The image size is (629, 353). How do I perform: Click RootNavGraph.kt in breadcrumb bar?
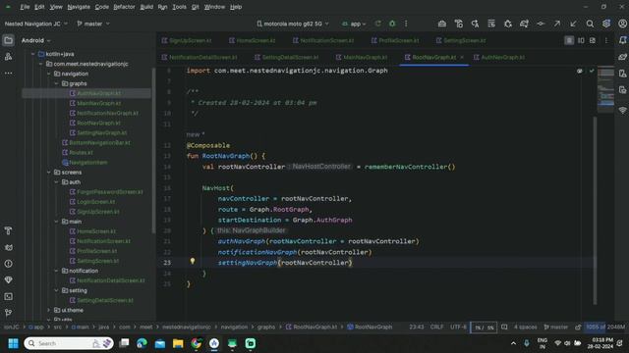pyautogui.click(x=312, y=327)
